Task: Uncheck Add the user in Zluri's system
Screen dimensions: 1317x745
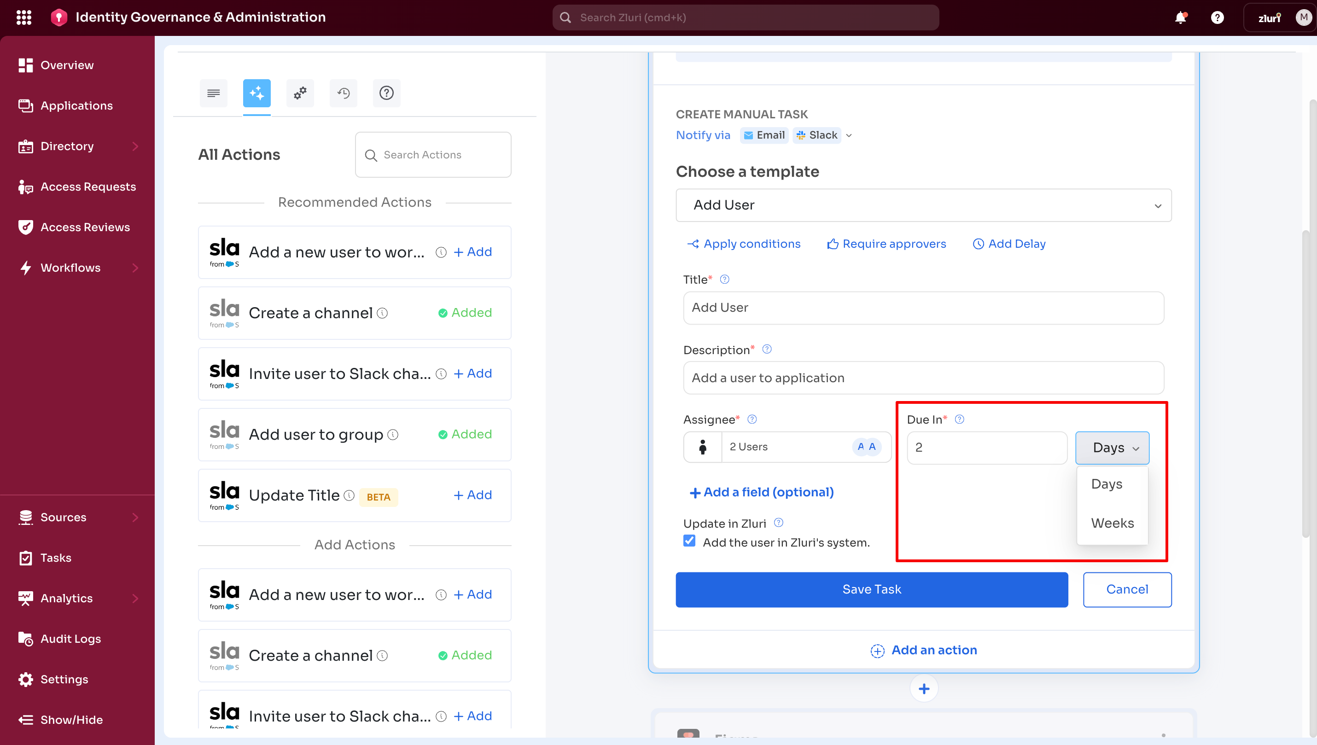Action: [689, 541]
